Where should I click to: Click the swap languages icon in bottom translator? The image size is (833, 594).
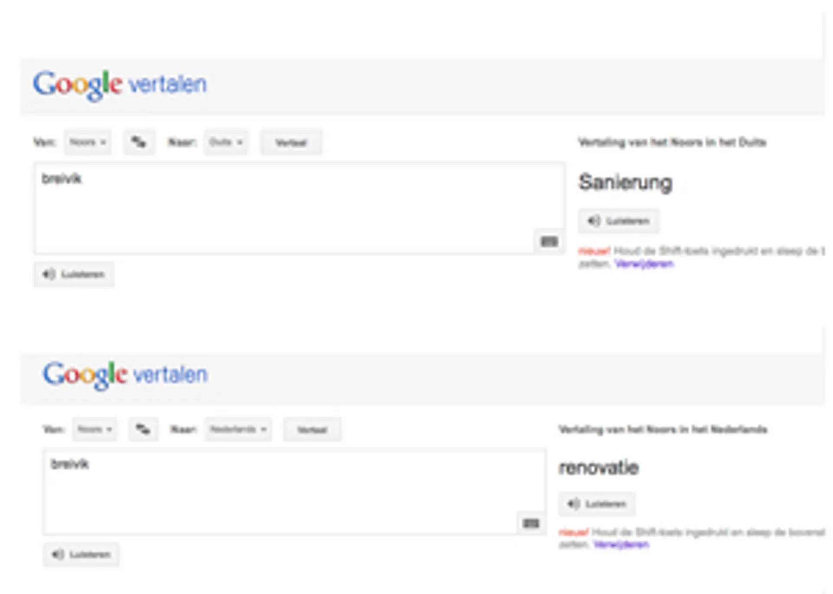144,429
